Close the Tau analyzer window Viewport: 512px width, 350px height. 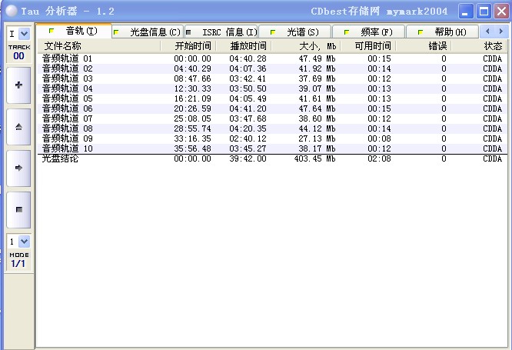pos(501,12)
